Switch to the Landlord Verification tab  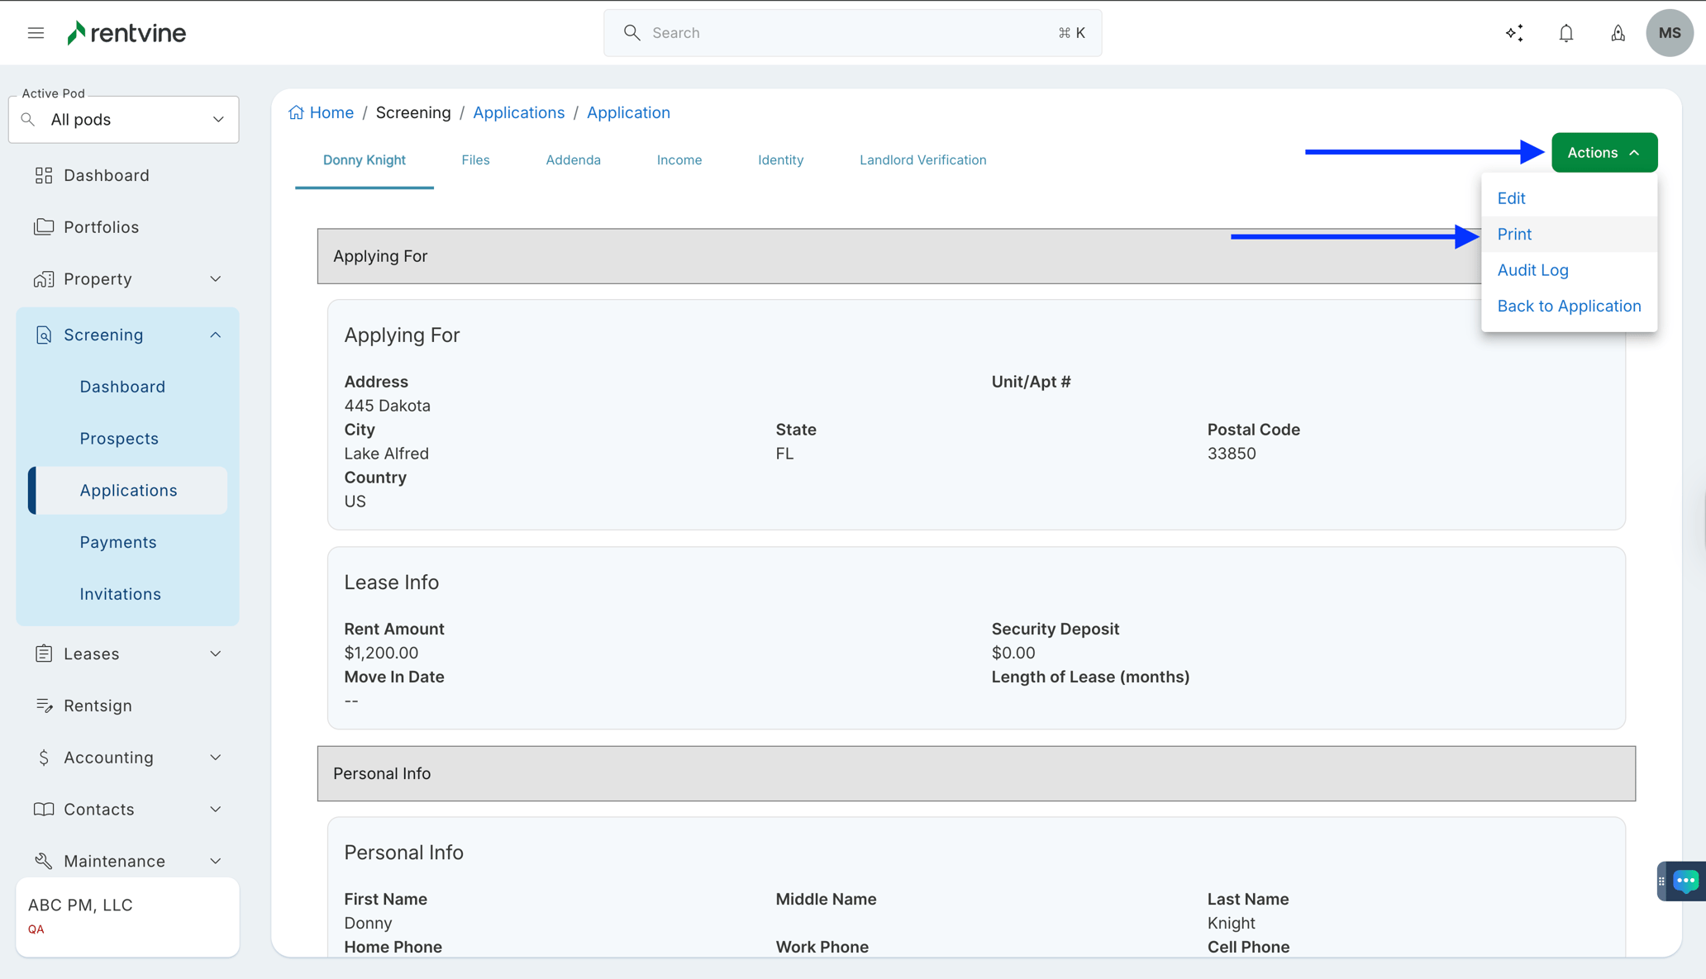(922, 160)
